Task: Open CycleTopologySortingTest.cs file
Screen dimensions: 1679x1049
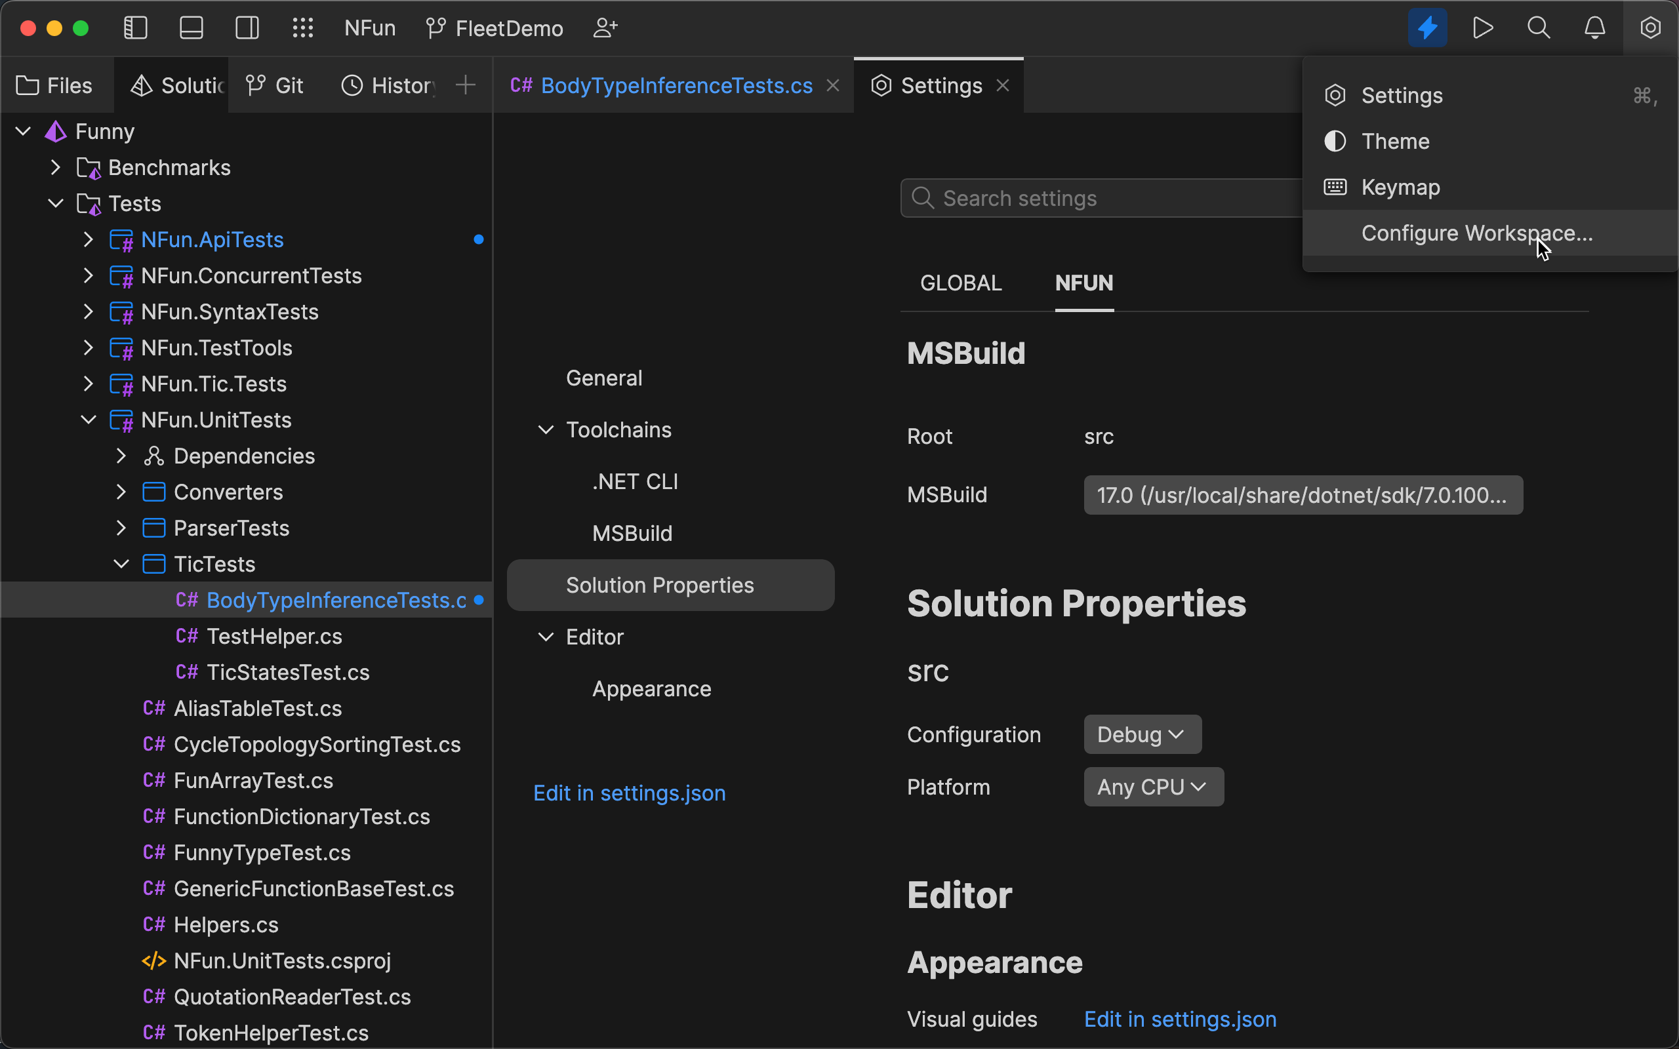Action: 247,744
